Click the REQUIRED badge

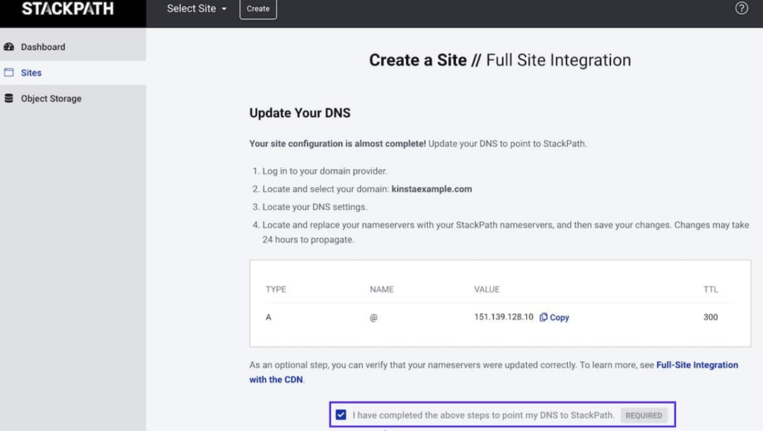tap(643, 415)
